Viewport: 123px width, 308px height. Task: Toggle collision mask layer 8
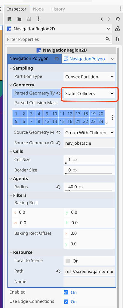[39, 122]
